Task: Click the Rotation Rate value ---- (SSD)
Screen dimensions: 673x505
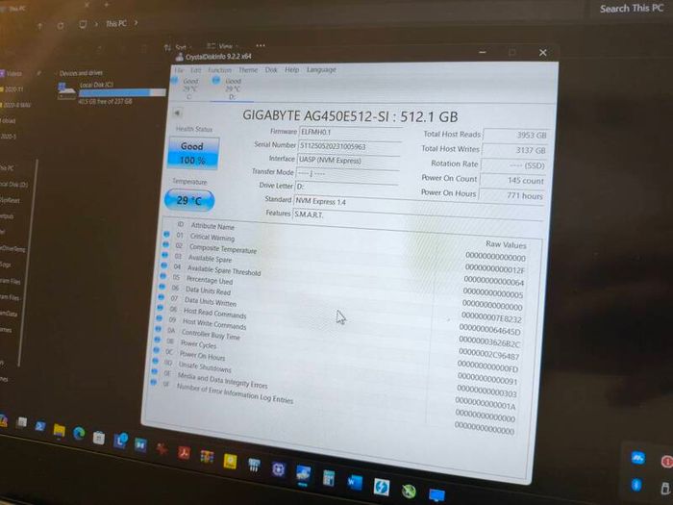Action: click(513, 165)
